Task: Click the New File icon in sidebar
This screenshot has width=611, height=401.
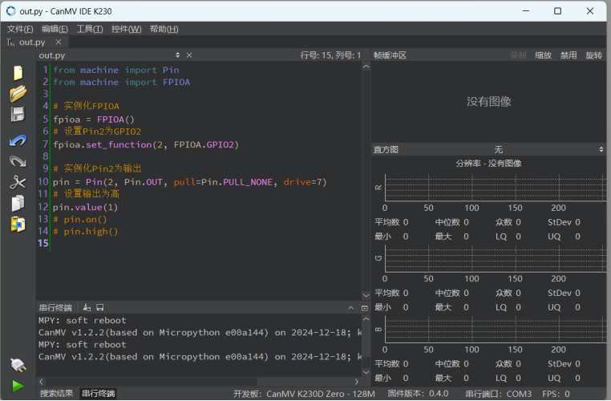Action: tap(18, 73)
